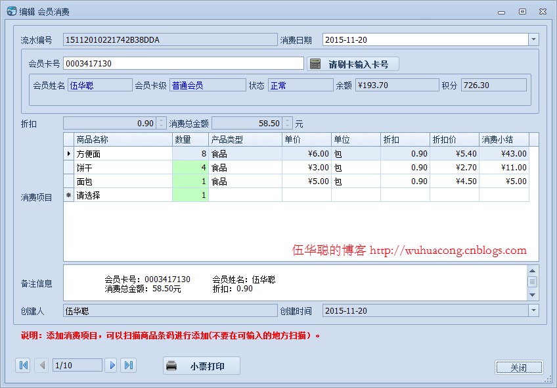Image resolution: width=557 pixels, height=388 pixels.
Task: Adjust the 消费总金额 spinner arrows
Action: click(x=288, y=124)
